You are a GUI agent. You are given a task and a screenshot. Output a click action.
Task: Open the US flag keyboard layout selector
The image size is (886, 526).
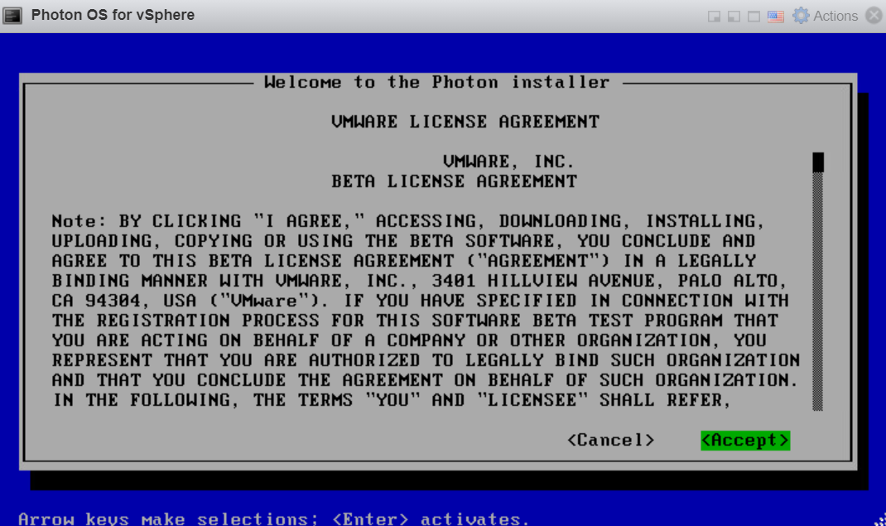tap(776, 17)
